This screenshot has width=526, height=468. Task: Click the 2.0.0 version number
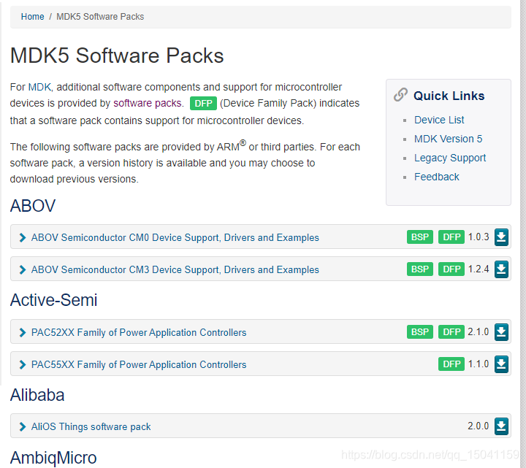pos(479,426)
